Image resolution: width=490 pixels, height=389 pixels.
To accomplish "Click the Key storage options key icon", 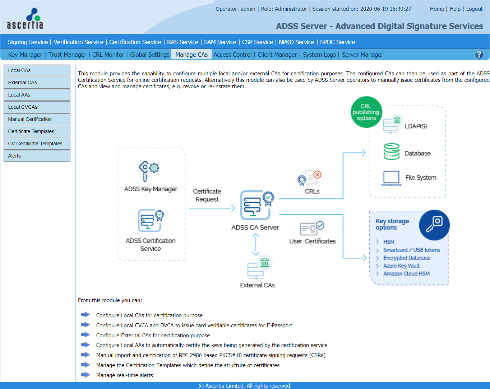I will pos(434,225).
